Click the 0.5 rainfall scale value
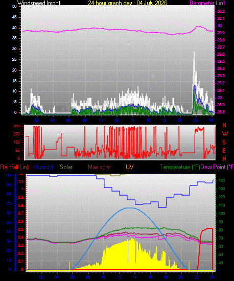 pos(21,229)
